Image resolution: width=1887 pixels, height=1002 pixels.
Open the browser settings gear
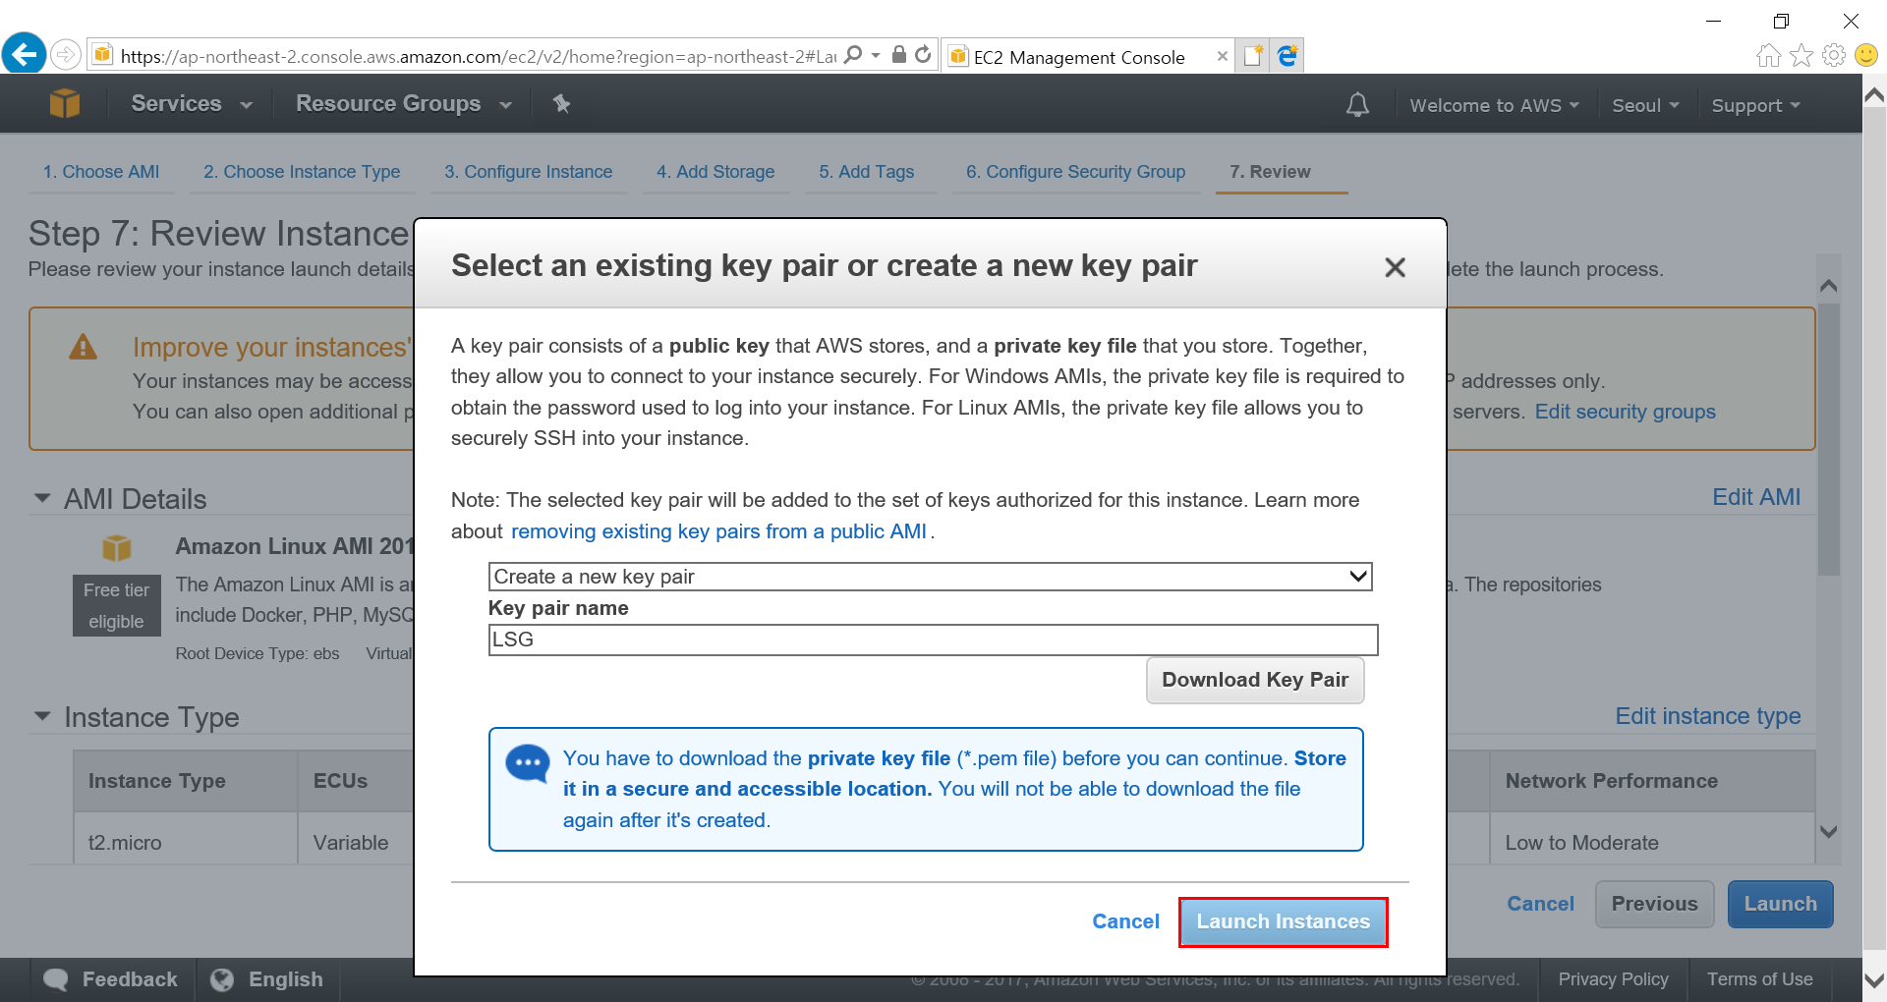pyautogui.click(x=1833, y=55)
